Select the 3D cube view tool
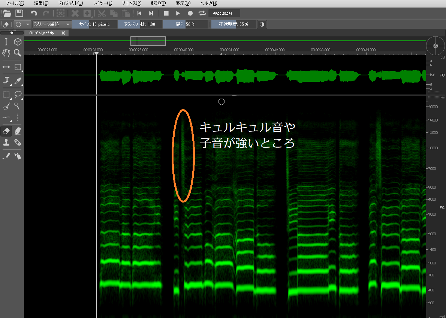This screenshot has height=318, width=446. (18, 42)
